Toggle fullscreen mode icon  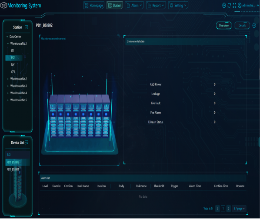234,6
